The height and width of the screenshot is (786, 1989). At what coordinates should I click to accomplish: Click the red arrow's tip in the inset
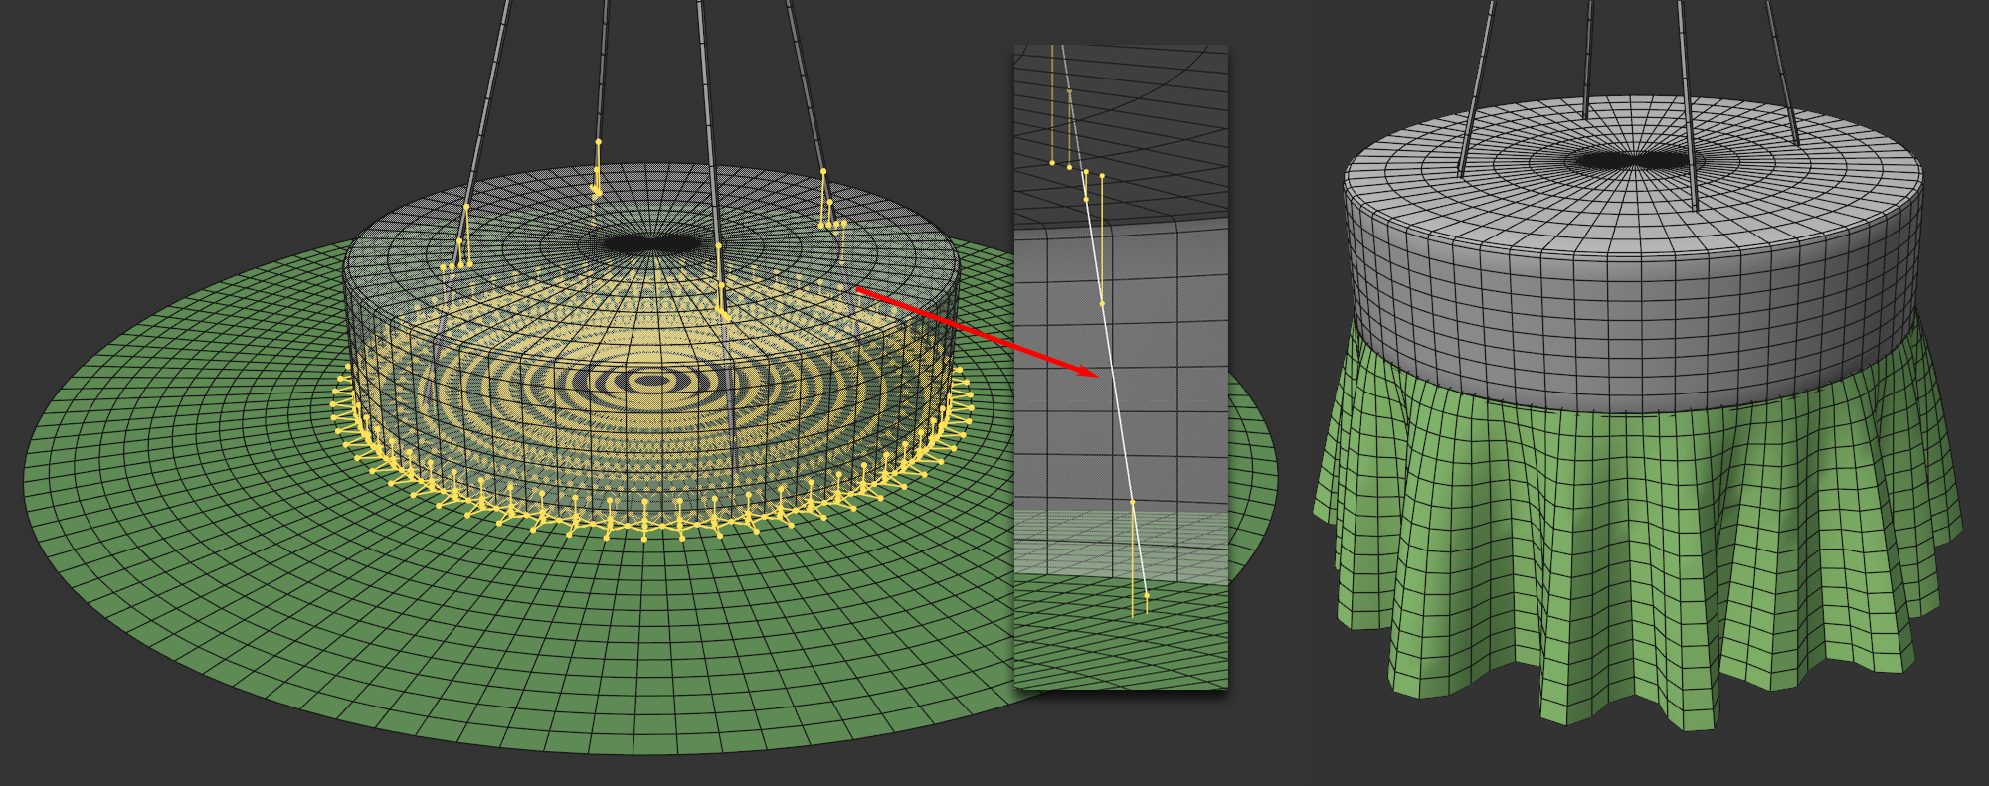pos(1096,375)
